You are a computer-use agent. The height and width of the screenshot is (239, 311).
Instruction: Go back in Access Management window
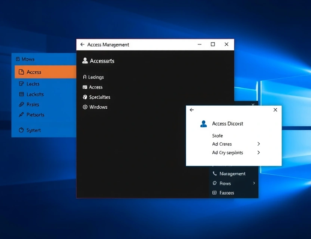point(82,44)
